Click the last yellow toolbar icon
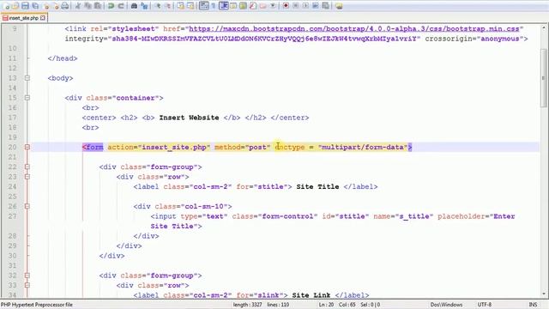The image size is (549, 309). [x=339, y=6]
